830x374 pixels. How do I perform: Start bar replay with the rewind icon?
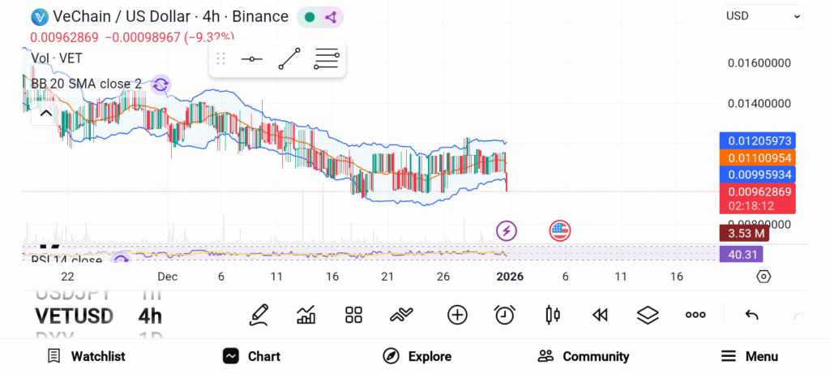[600, 315]
